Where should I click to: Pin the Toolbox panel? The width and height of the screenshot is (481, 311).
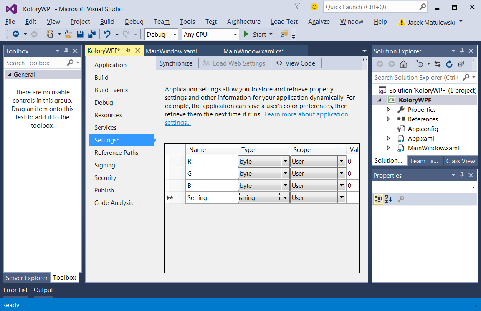pos(66,51)
